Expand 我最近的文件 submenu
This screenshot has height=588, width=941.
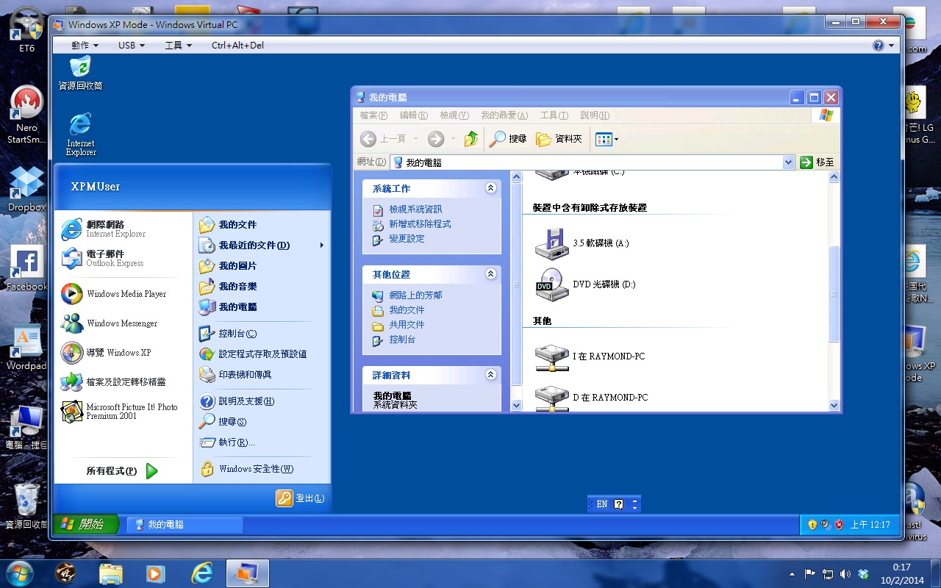click(261, 245)
